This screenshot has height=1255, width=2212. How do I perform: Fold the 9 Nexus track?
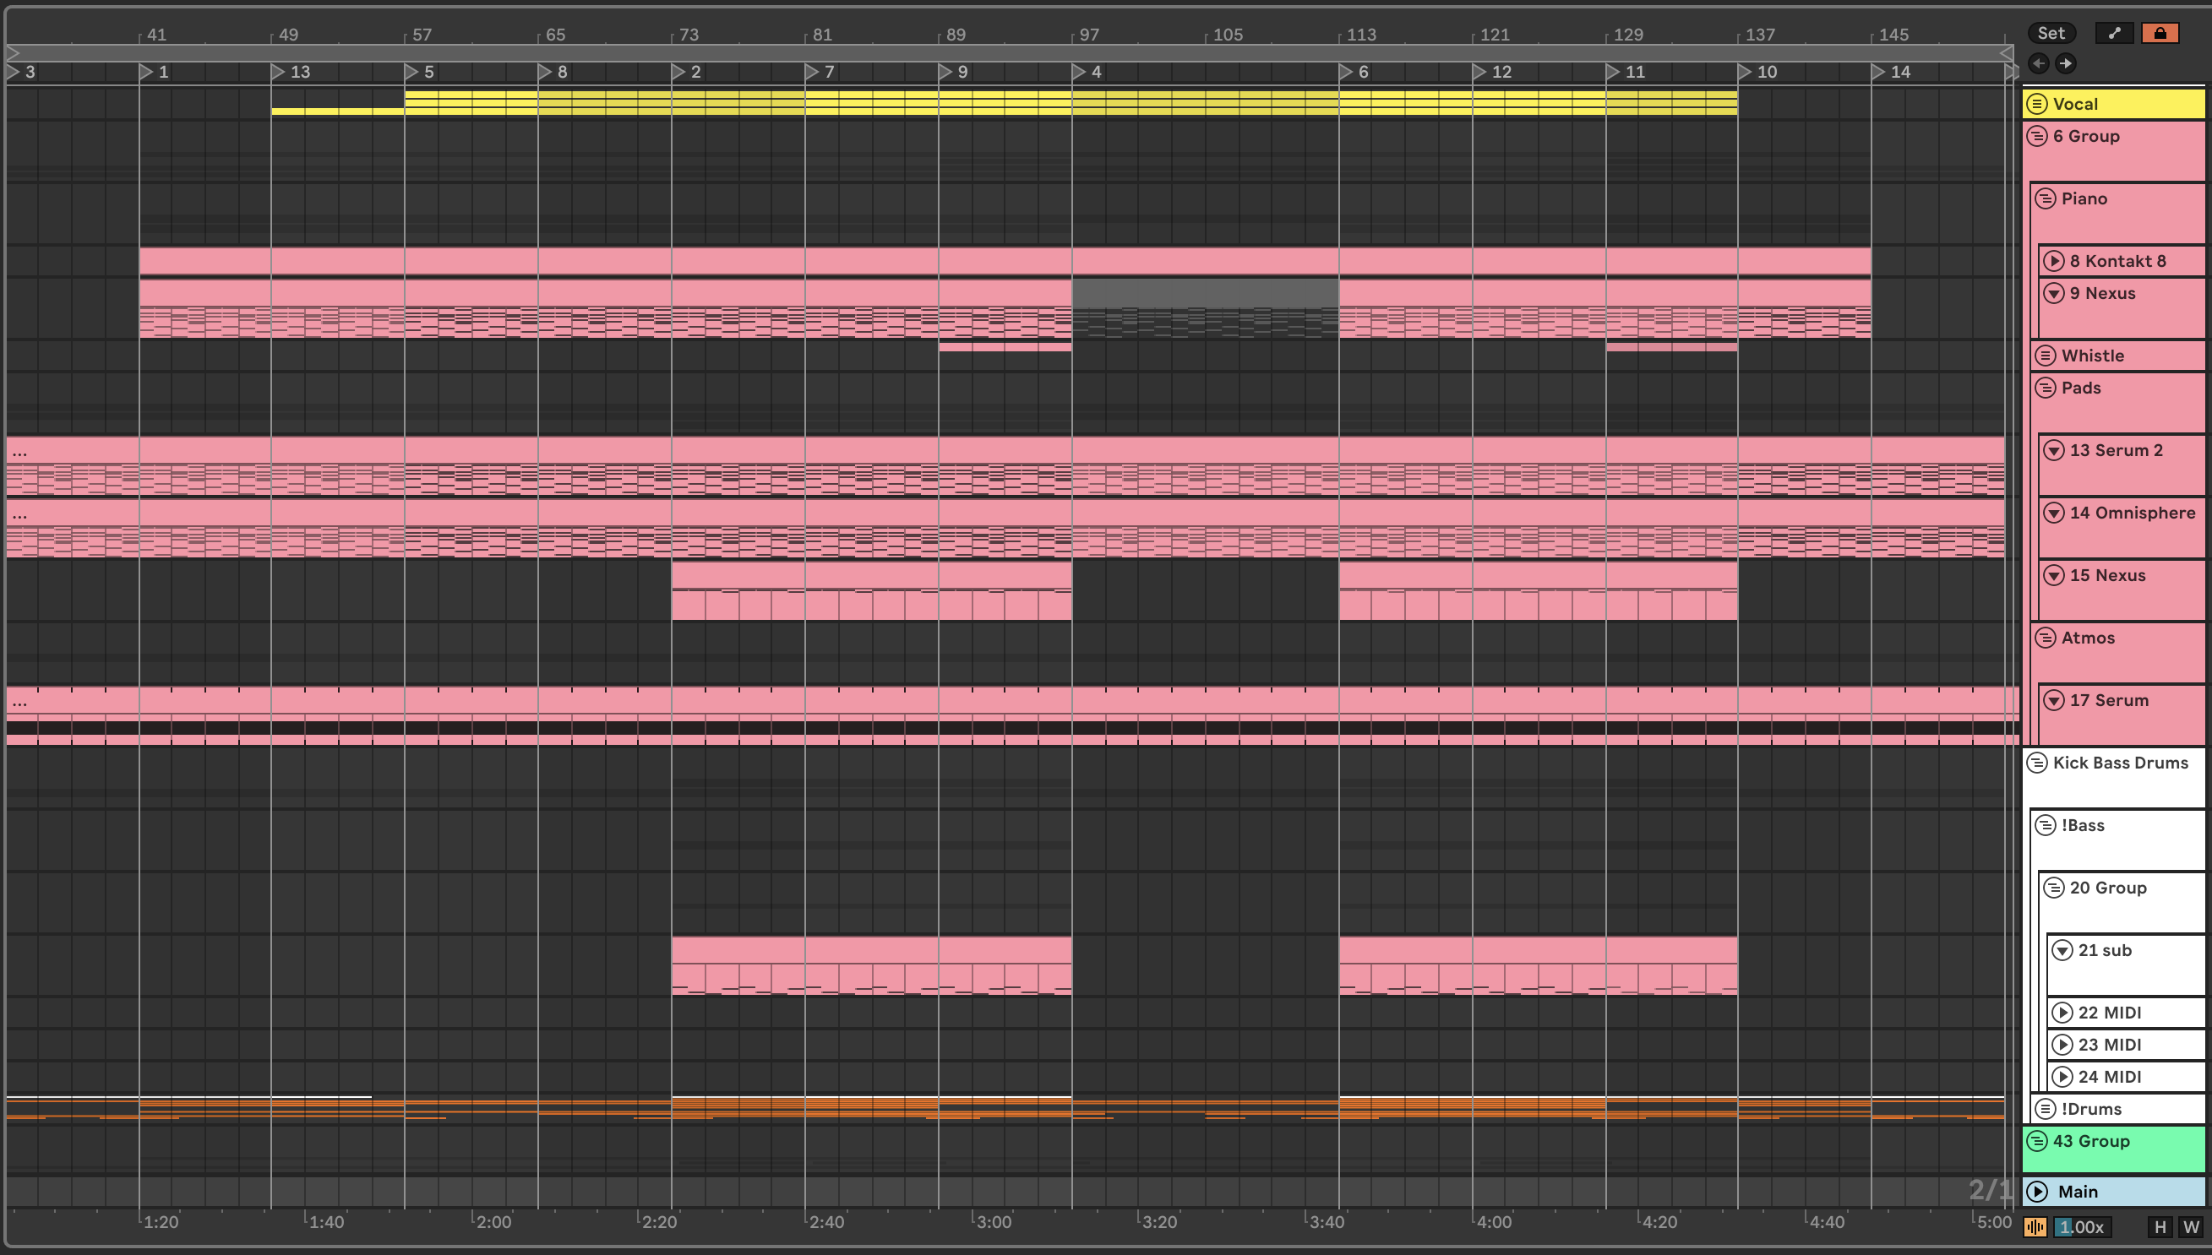pyautogui.click(x=2053, y=293)
